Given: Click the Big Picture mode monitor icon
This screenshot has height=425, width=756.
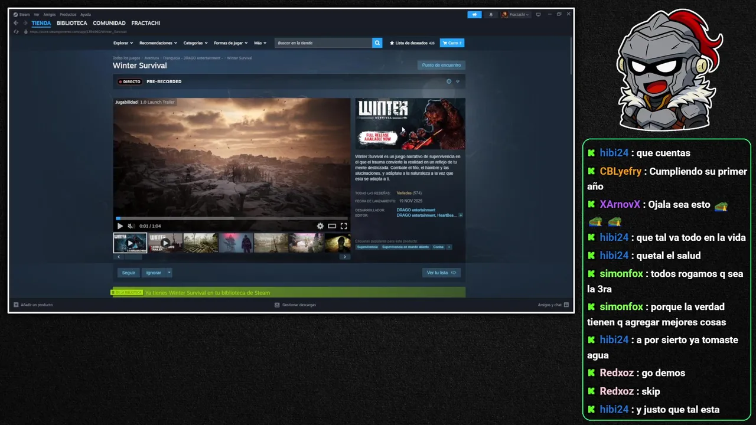Looking at the screenshot, I should tap(538, 14).
